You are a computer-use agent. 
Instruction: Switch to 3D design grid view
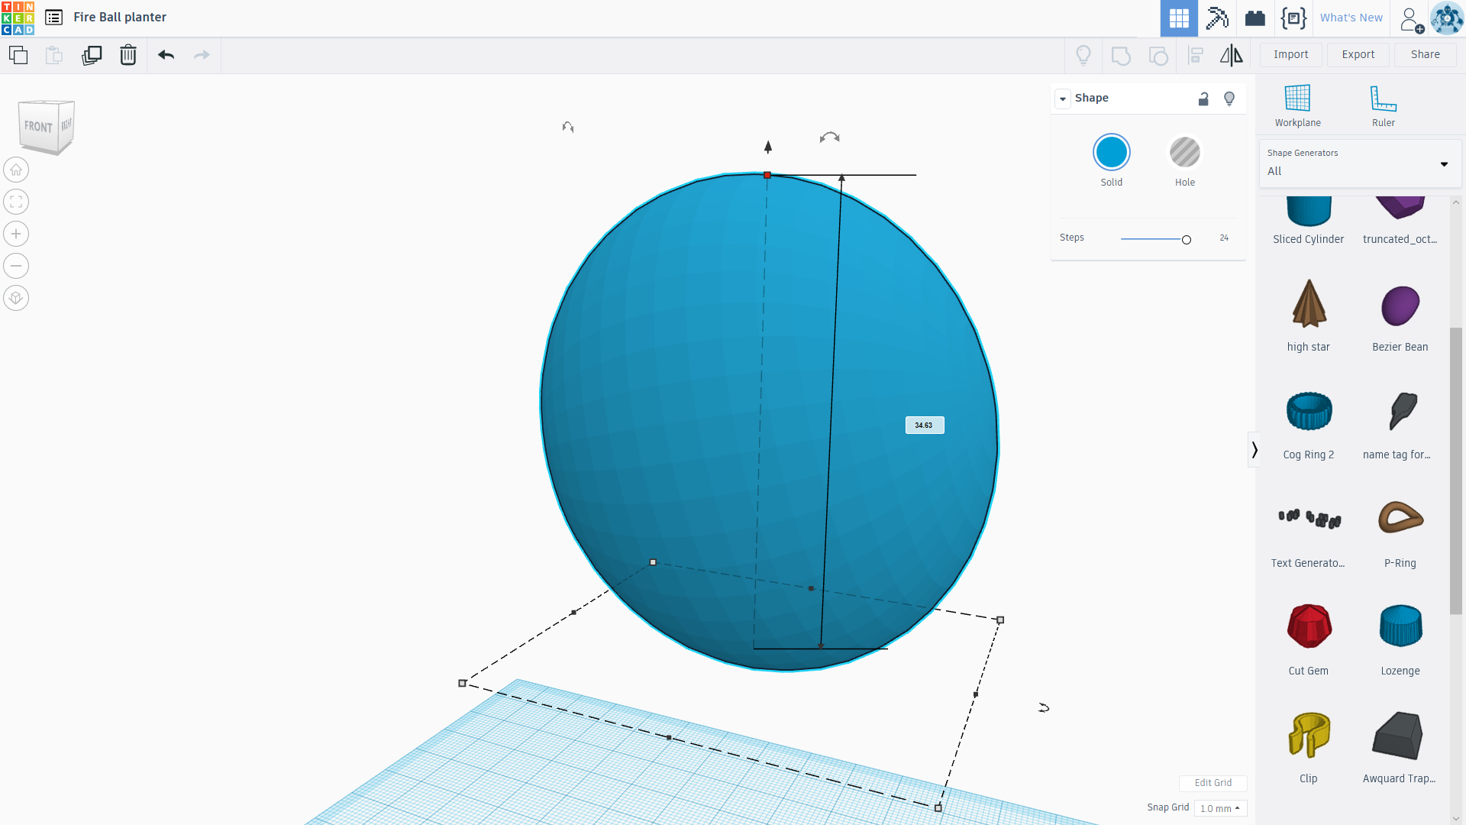click(x=1179, y=18)
